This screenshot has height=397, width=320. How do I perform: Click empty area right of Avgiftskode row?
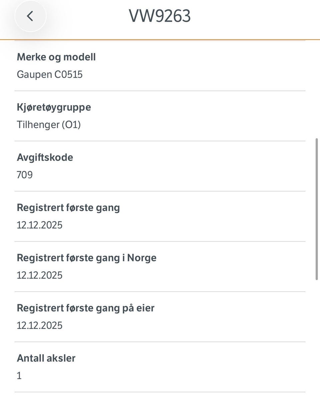(x=190, y=166)
